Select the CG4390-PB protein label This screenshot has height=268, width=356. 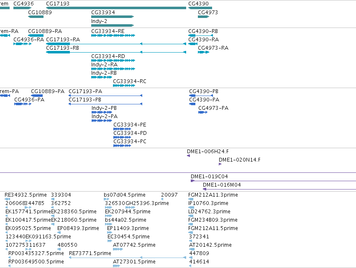pyautogui.click(x=204, y=91)
